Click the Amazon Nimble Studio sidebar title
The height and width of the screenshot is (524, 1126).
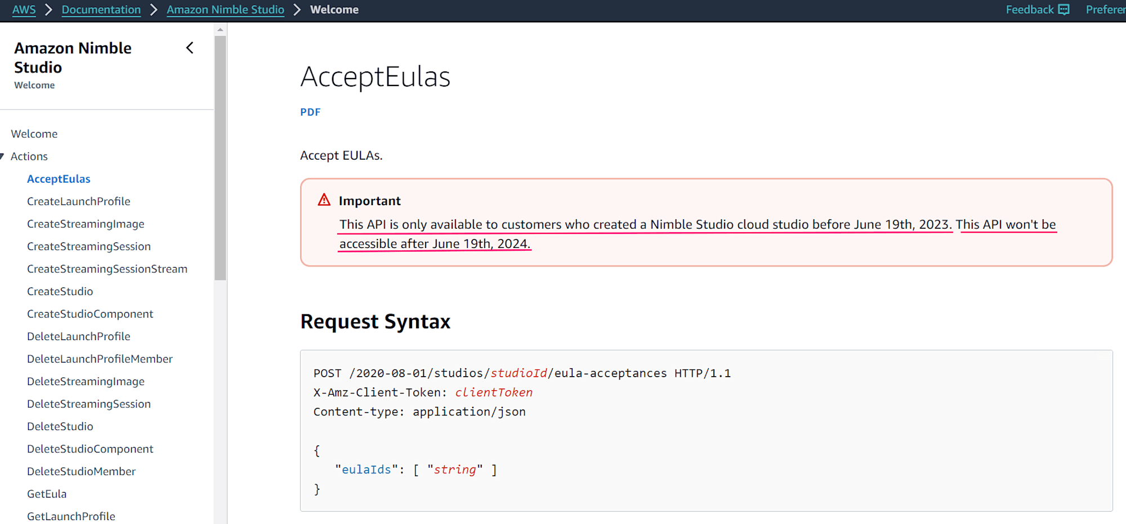point(73,57)
